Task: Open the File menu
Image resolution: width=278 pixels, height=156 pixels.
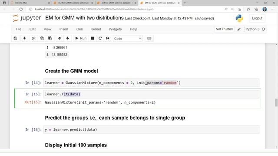Action: (18, 29)
